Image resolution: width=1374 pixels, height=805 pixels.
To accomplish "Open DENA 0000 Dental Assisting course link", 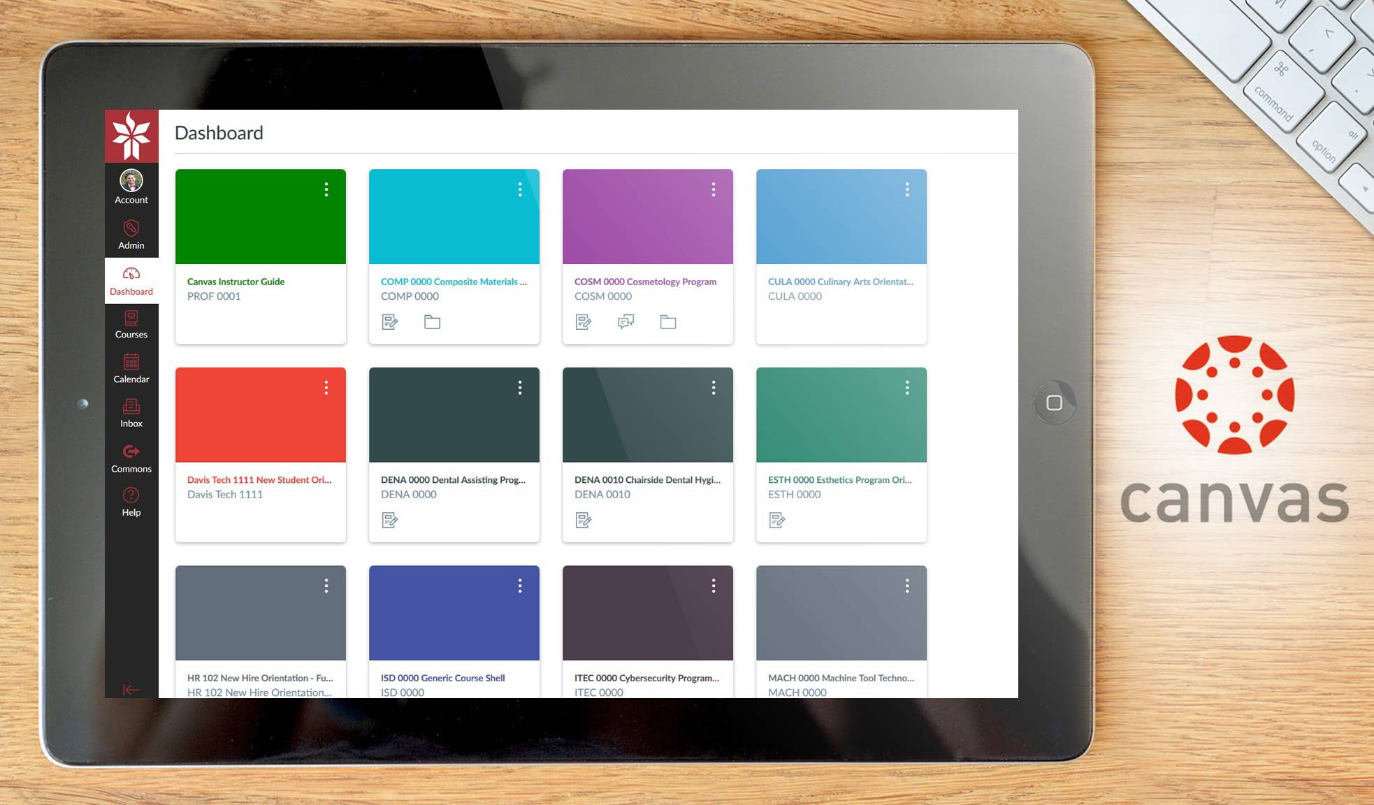I will (452, 480).
